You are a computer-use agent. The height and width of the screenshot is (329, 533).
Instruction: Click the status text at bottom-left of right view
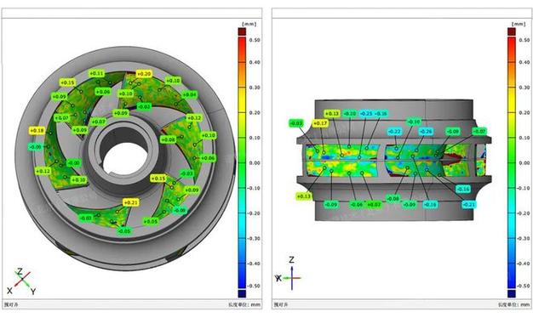click(x=280, y=304)
